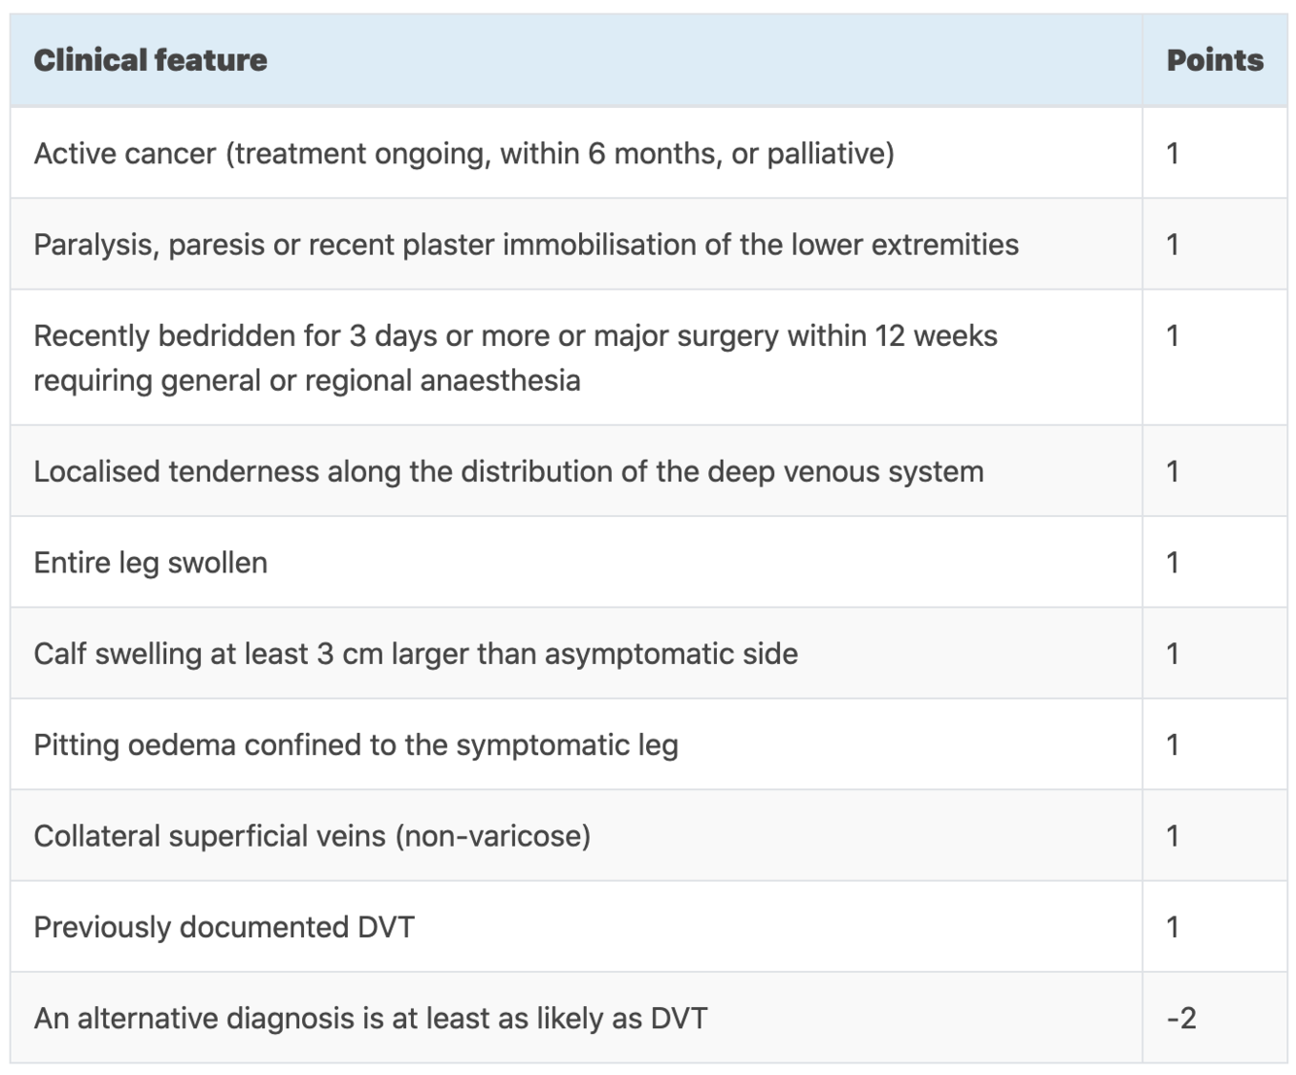Select the Entire leg swollen row

(x=649, y=562)
